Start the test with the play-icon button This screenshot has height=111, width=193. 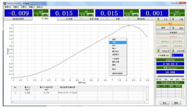(170, 32)
